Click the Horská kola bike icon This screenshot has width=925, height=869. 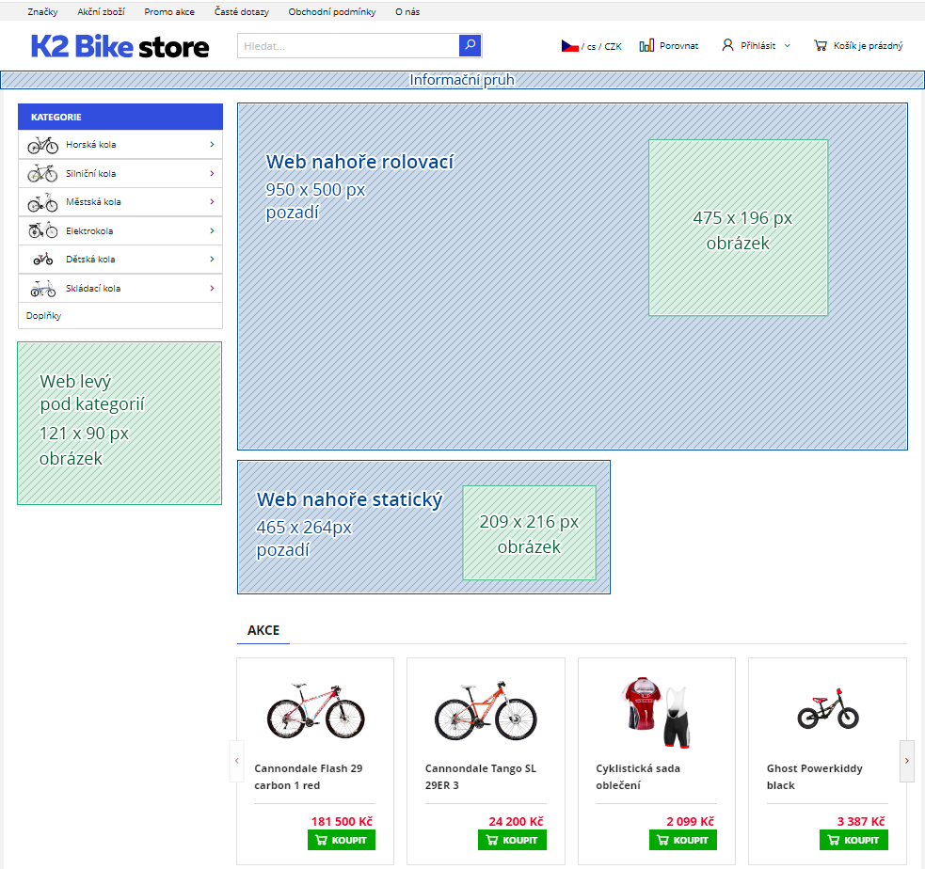click(43, 145)
